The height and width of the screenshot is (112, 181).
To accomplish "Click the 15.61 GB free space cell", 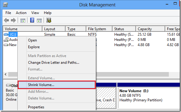I will 173,34.
